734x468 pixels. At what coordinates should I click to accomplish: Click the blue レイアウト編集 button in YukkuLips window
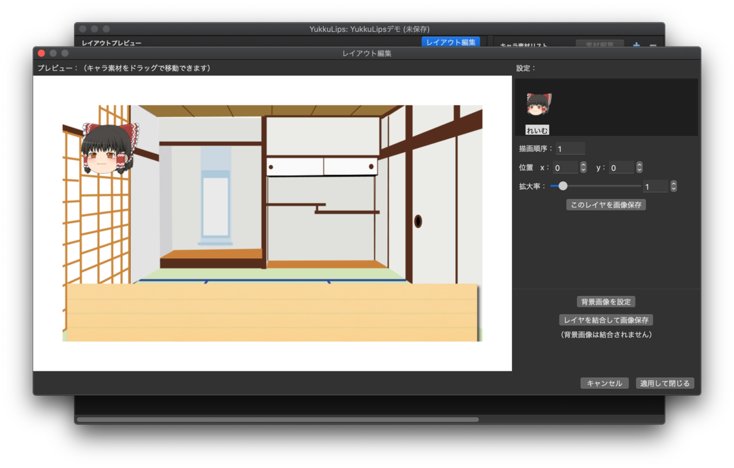(x=451, y=42)
